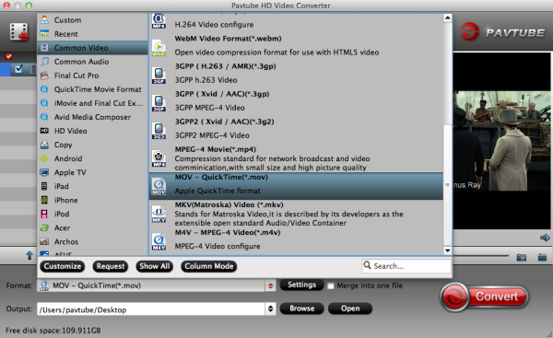
Task: Click the Customize button
Action: tap(63, 266)
